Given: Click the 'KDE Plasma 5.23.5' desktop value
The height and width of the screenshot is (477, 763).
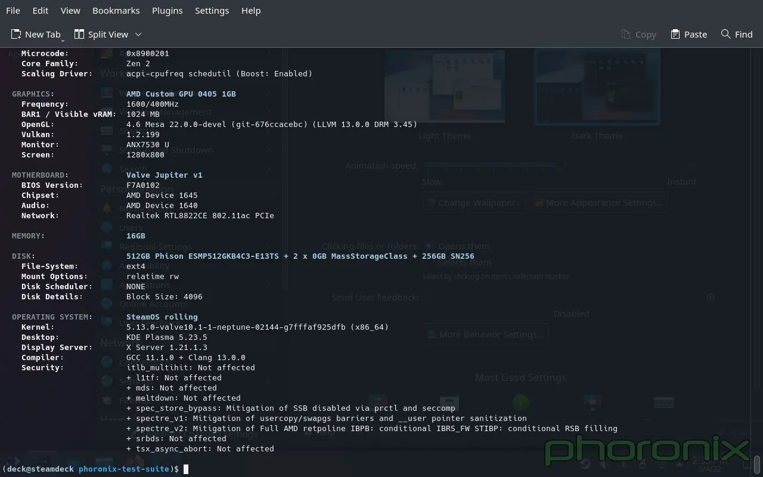Looking at the screenshot, I should (167, 337).
